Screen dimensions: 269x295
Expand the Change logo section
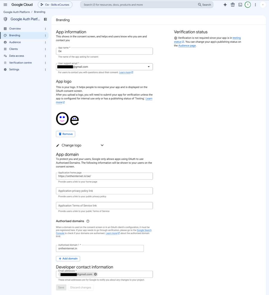pos(102,145)
